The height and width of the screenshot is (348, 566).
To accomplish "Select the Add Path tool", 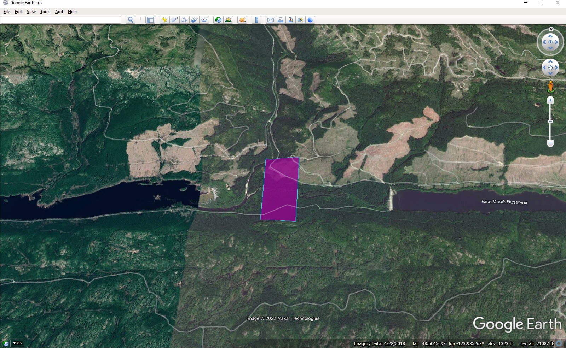I will [184, 20].
